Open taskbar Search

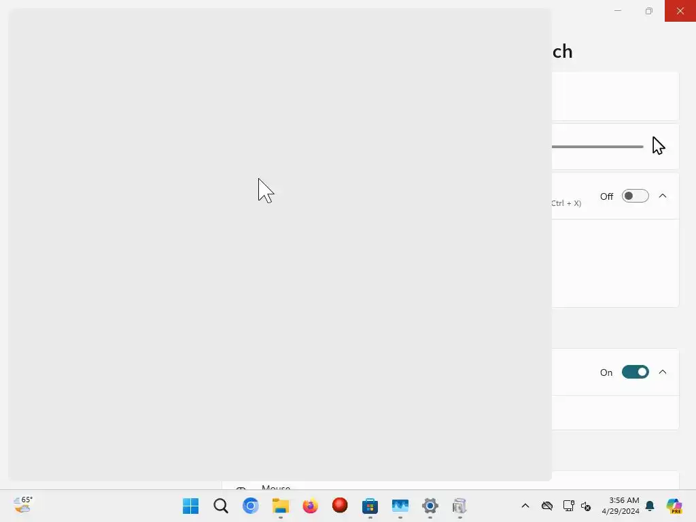221,506
